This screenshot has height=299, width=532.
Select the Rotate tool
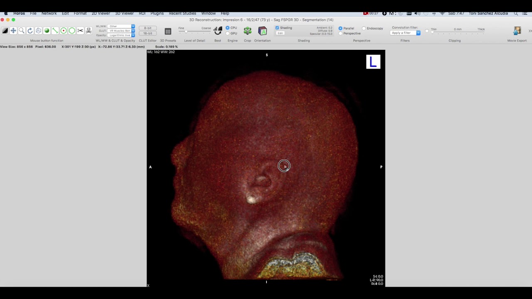coord(30,31)
